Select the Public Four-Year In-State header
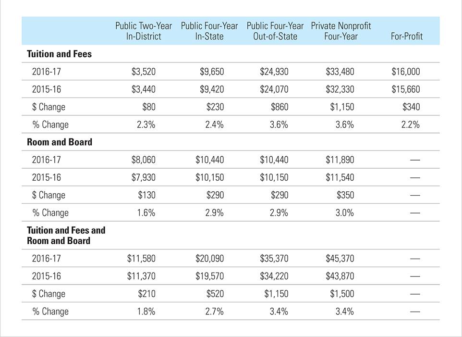The width and height of the screenshot is (462, 337). pyautogui.click(x=209, y=31)
